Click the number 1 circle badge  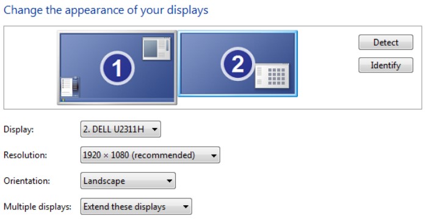pos(117,68)
